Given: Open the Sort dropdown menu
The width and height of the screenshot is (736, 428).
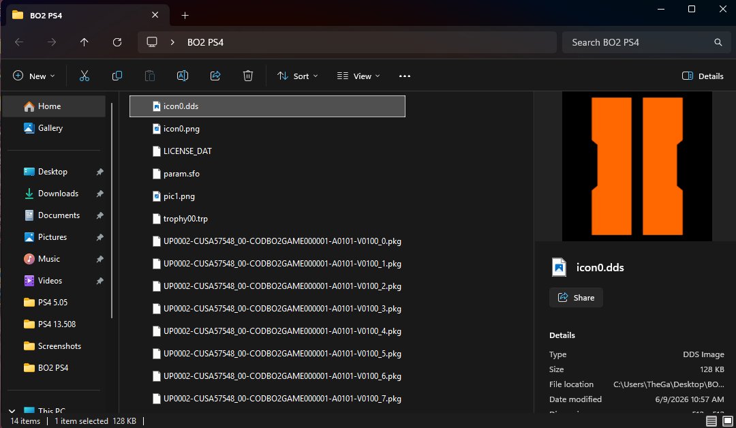Looking at the screenshot, I should click(x=298, y=76).
